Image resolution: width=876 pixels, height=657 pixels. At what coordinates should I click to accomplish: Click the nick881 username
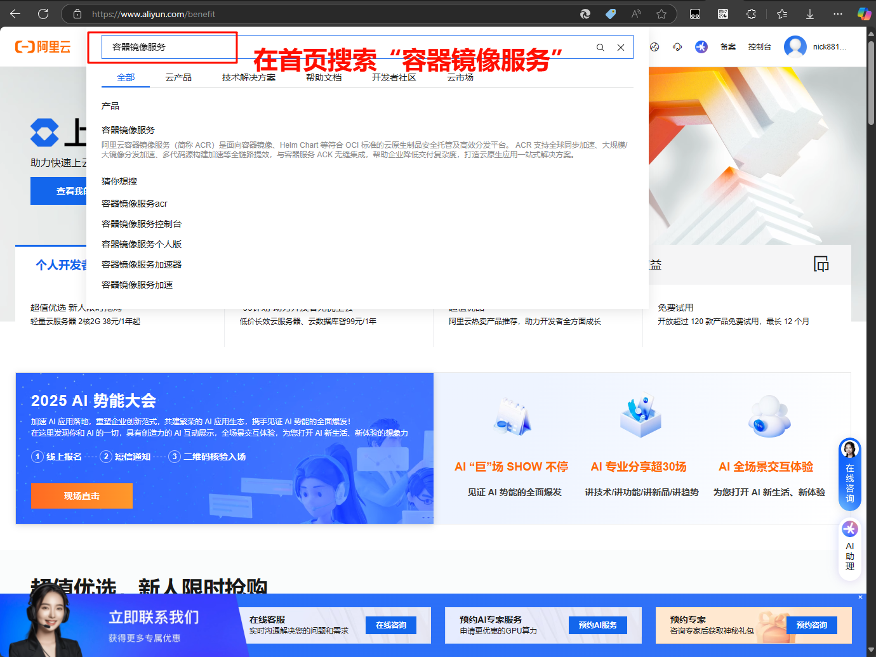click(x=830, y=47)
